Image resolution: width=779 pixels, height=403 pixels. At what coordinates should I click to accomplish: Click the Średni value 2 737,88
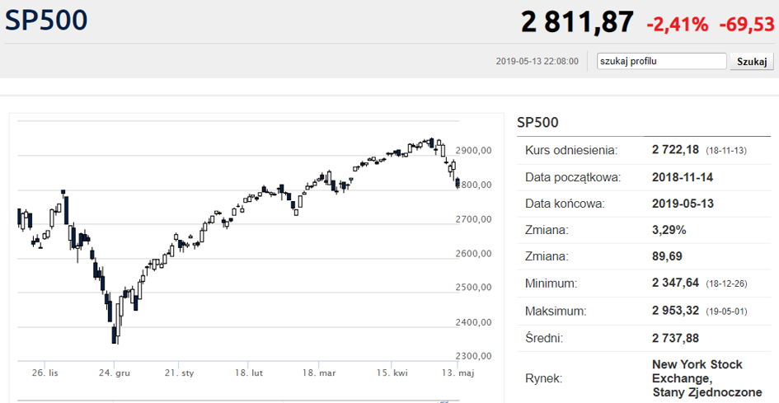pos(675,337)
